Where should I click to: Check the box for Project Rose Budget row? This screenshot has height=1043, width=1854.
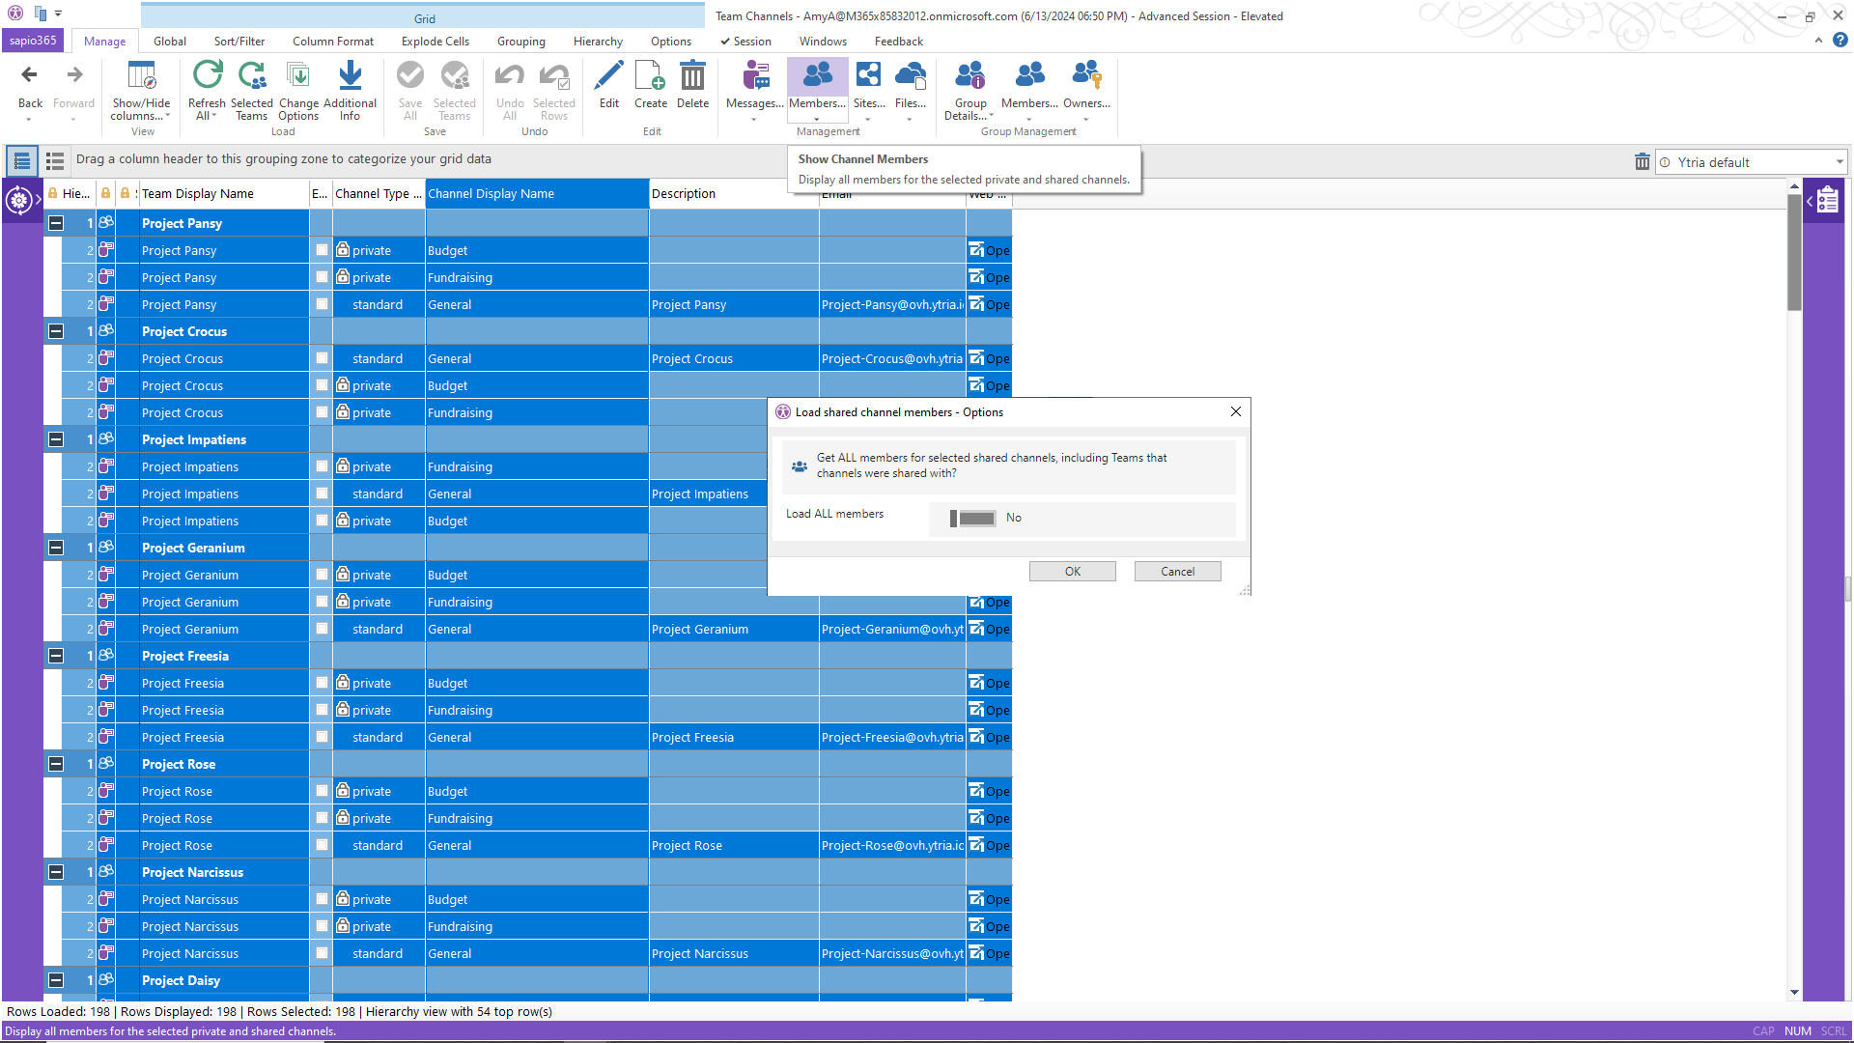coord(322,791)
